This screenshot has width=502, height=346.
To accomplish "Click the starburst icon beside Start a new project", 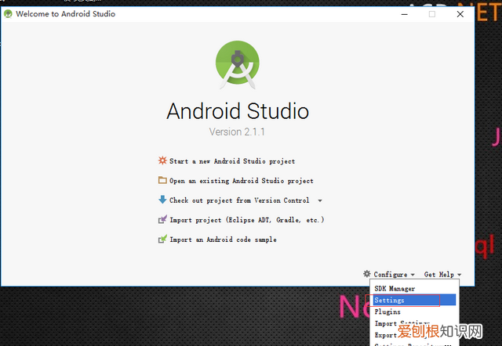I will (162, 160).
